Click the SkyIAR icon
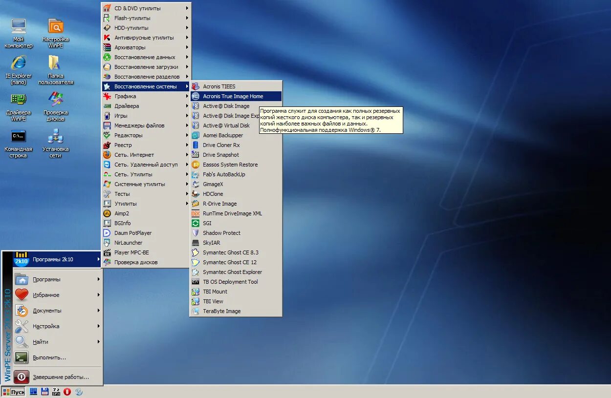611x398 pixels. [196, 243]
